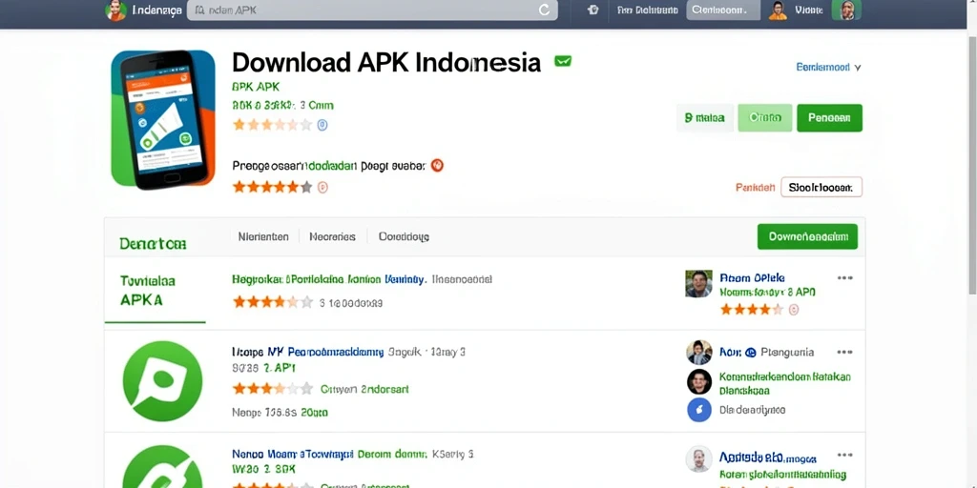The height and width of the screenshot is (488, 977).
Task: Click the dark round avatar by Komendrakandom
Action: (699, 381)
